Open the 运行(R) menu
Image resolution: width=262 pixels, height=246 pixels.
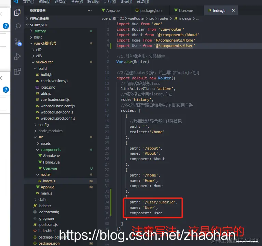click(x=110, y=2)
